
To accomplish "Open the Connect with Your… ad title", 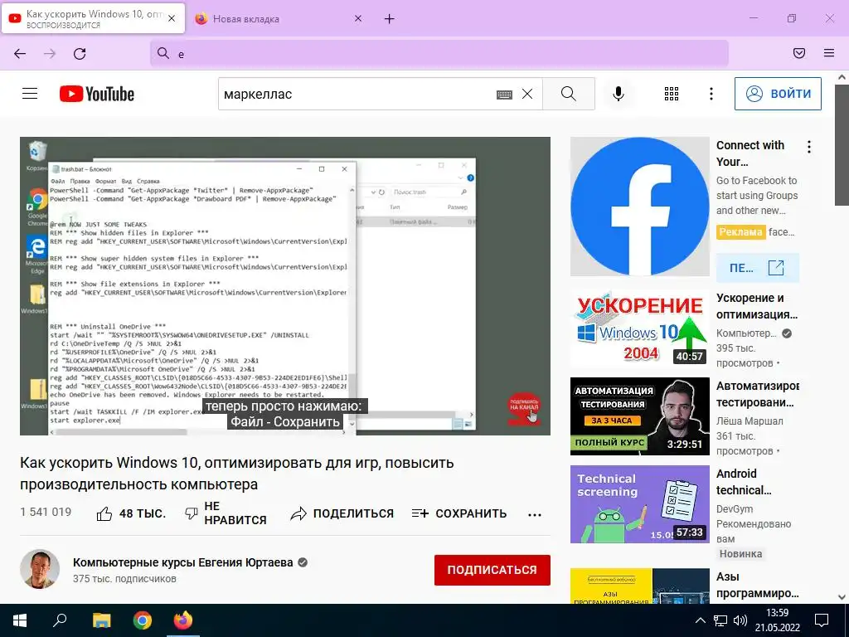I will click(750, 153).
